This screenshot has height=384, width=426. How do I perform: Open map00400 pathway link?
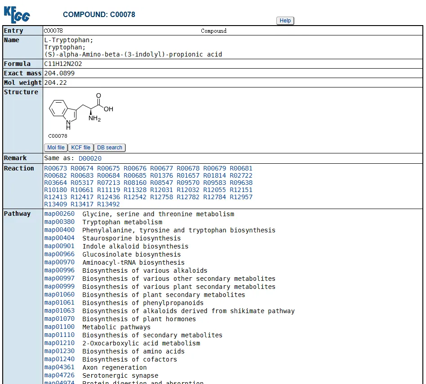click(x=59, y=230)
